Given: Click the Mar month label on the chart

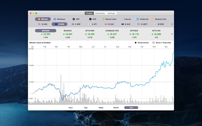Looking at the screenshot, I should [x=56, y=47].
